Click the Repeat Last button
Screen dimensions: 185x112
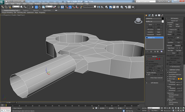[174, 21]
